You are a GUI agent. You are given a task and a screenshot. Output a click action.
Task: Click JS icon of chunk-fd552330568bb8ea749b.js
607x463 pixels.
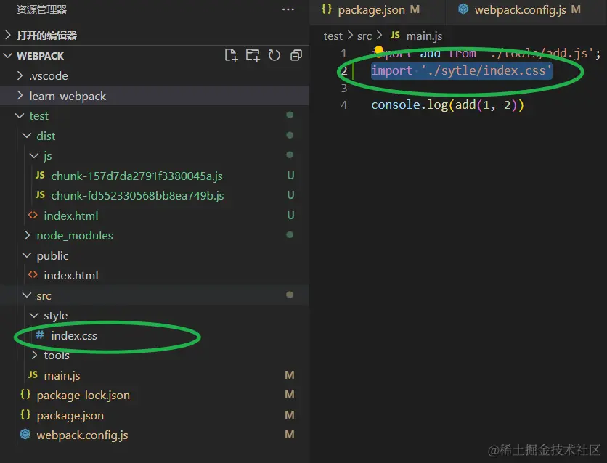[40, 194]
